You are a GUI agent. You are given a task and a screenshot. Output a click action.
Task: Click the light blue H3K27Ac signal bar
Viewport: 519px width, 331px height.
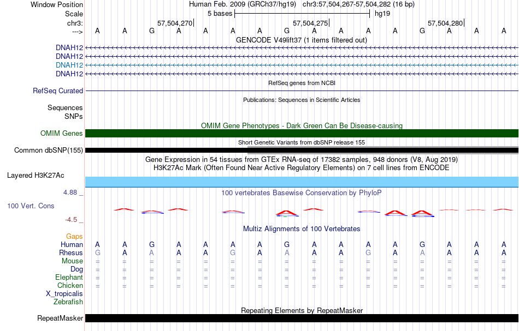tap(302, 182)
